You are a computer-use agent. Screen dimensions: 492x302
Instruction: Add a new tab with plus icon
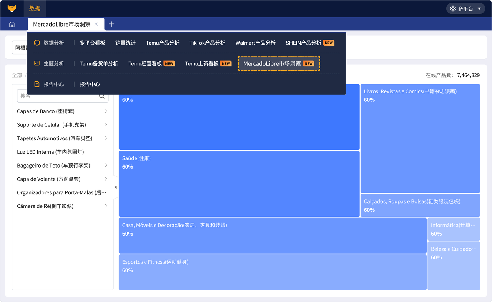tap(111, 24)
